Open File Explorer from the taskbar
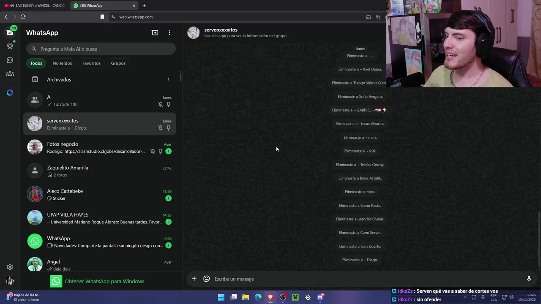The width and height of the screenshot is (541, 304). pyautogui.click(x=246, y=297)
